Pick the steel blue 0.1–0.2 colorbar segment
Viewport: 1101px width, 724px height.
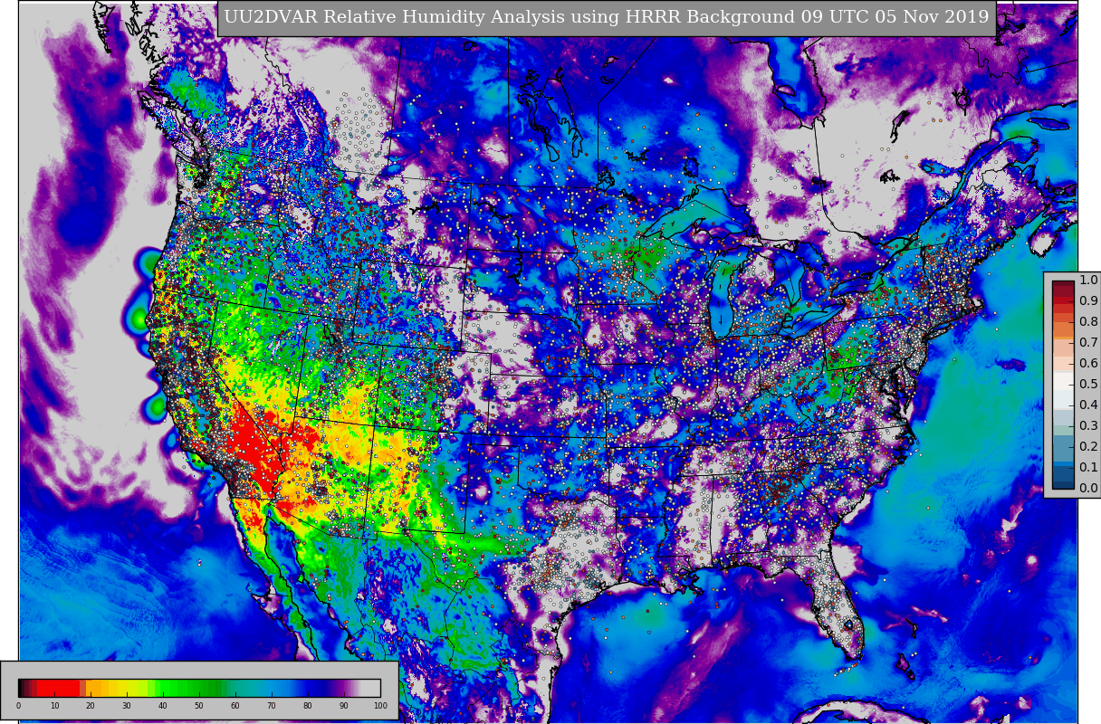point(1063,457)
